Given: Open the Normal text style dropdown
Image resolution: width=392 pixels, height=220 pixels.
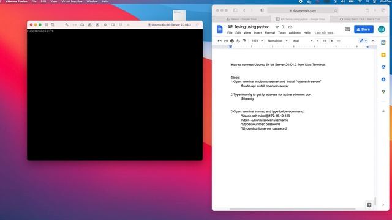Looking at the screenshot, I should click(277, 41).
